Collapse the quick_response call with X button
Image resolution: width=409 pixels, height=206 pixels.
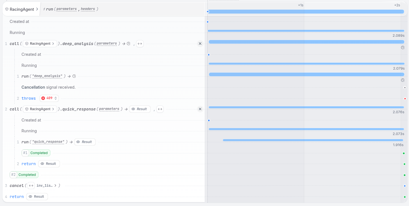(200, 109)
